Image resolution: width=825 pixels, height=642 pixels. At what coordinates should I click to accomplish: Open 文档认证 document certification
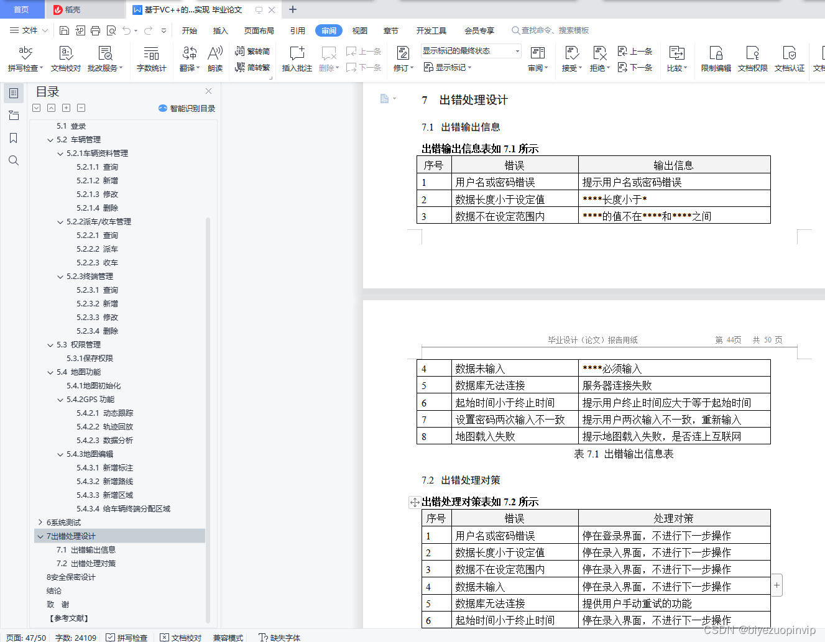pyautogui.click(x=789, y=59)
